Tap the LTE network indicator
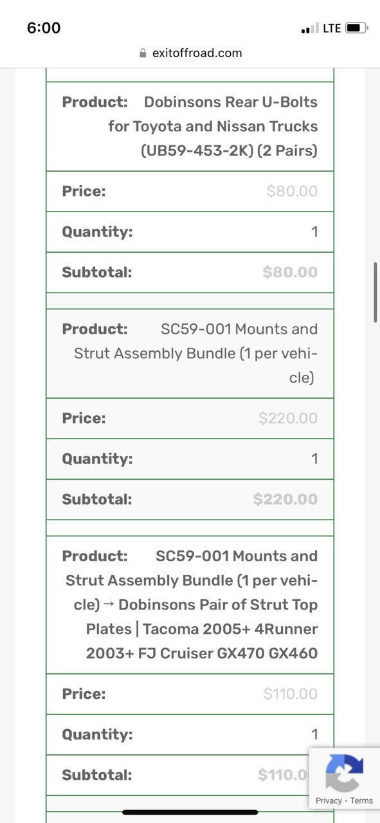Screen dimensions: 380x823 pos(332,28)
